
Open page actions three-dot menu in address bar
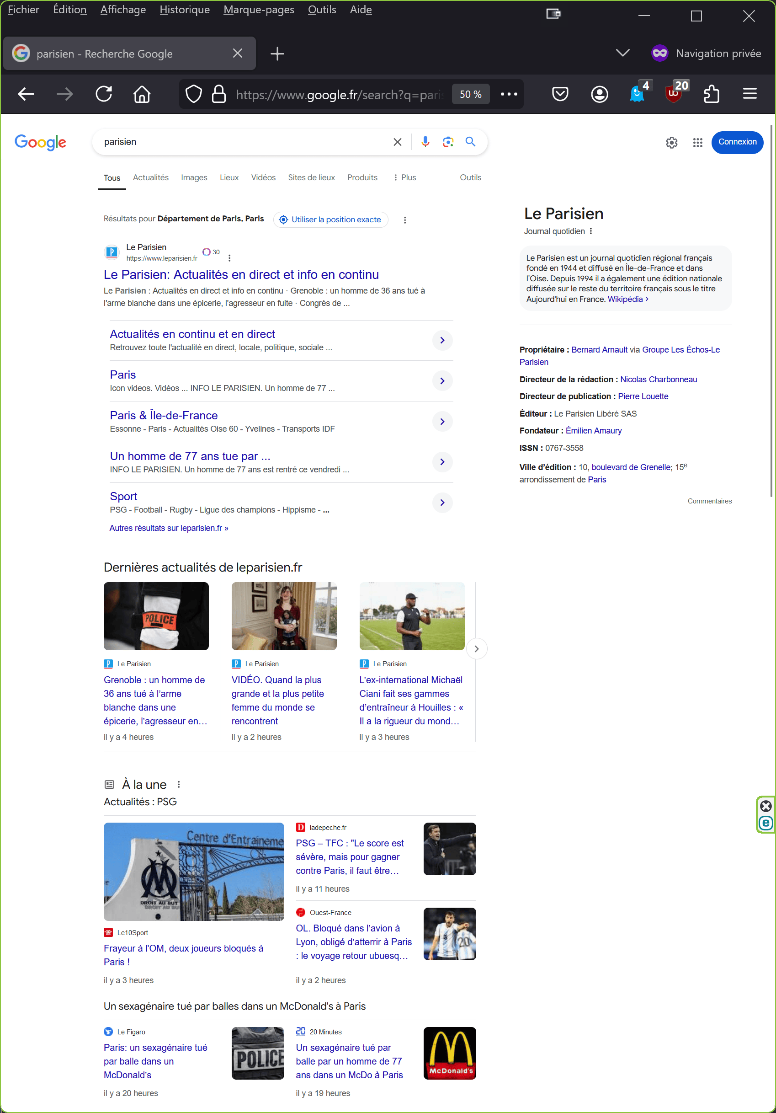509,94
